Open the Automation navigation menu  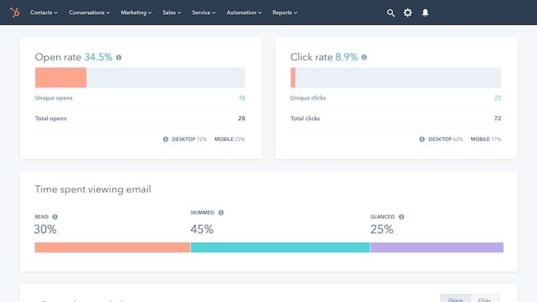[x=245, y=13]
